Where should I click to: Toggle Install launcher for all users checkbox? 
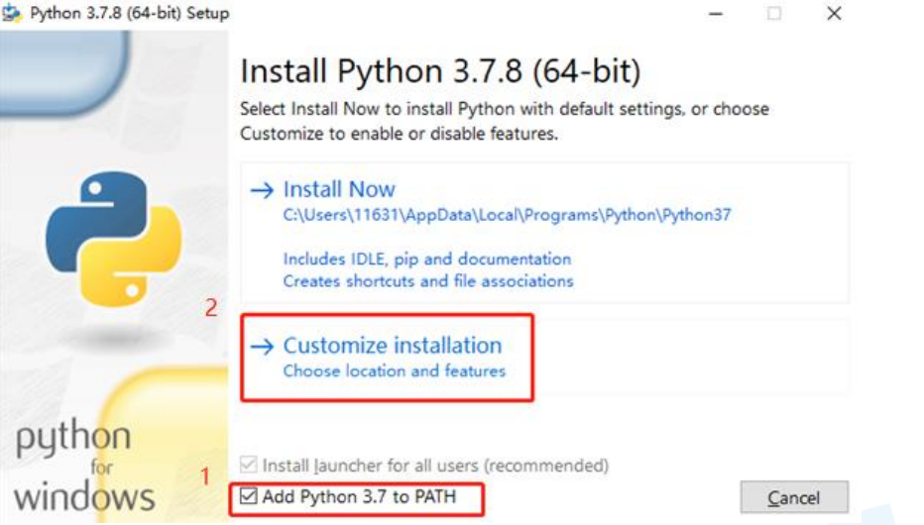pos(248,465)
